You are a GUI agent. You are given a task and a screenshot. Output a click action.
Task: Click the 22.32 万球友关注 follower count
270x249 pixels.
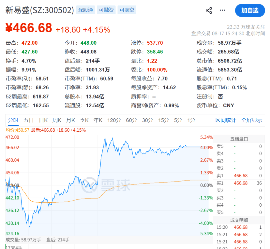point(246,27)
